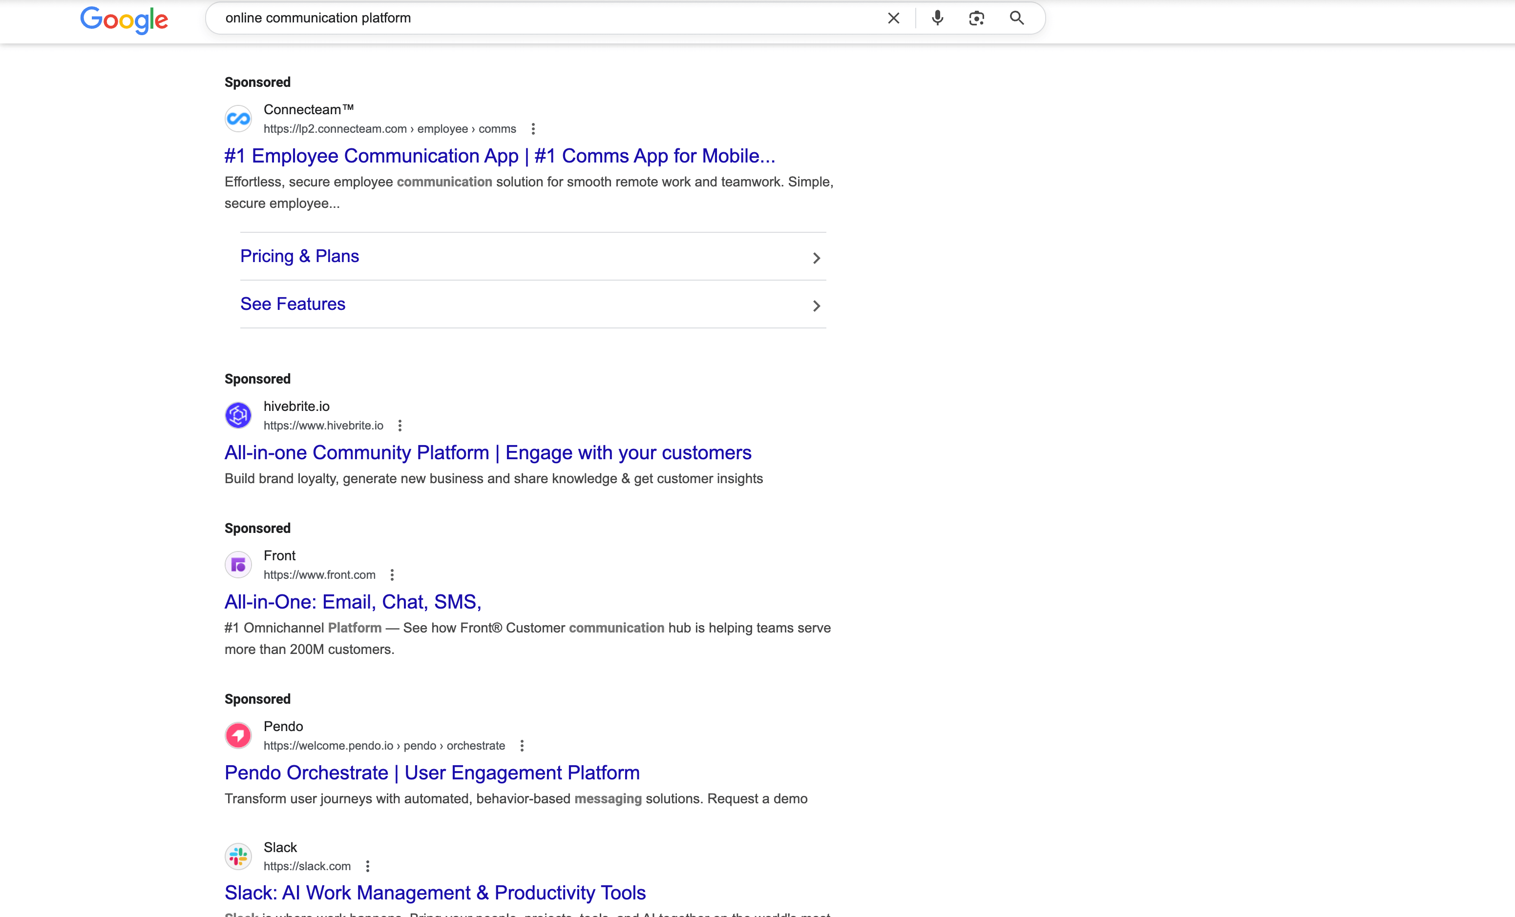Open the See Features sitelink

[x=293, y=304]
